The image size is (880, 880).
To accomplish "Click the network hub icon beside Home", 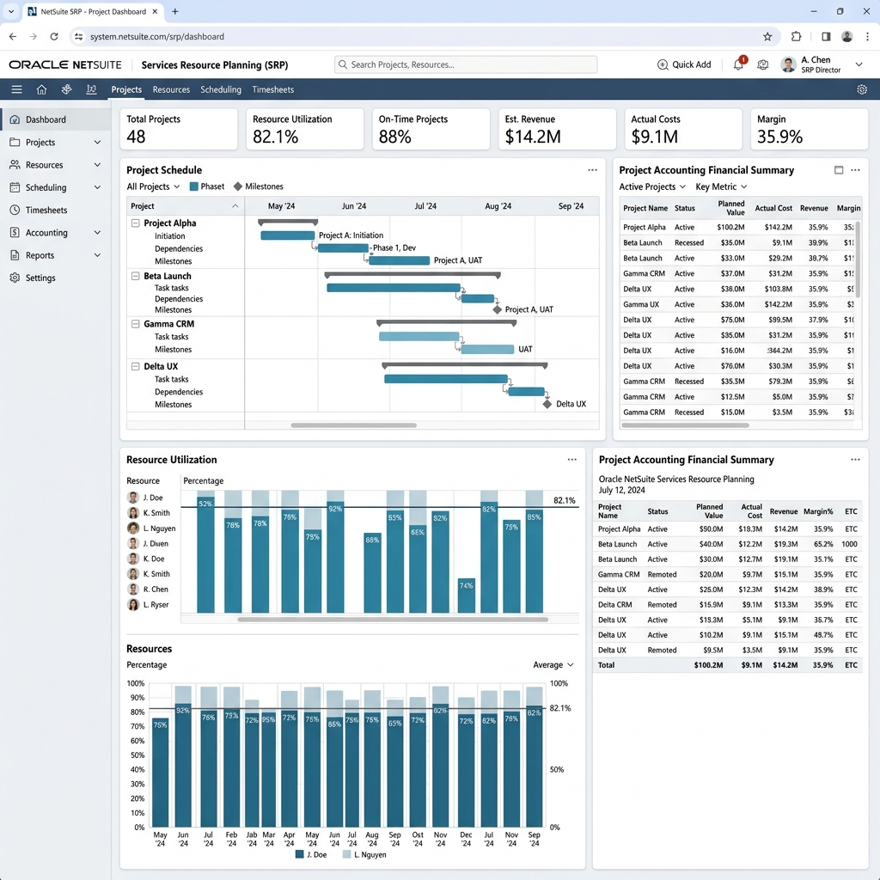I will [66, 89].
